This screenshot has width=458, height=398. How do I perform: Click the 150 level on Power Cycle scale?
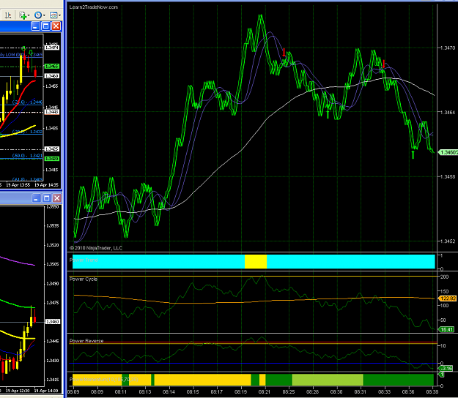click(444, 291)
